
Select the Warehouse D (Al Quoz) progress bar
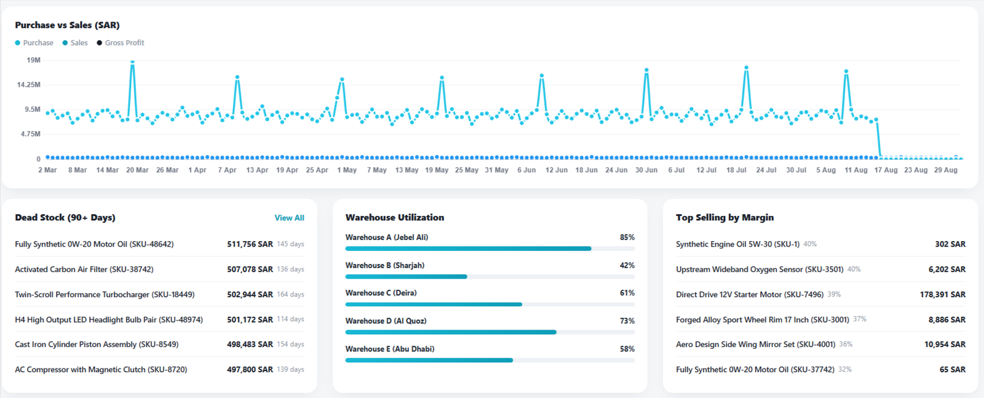pyautogui.click(x=490, y=332)
